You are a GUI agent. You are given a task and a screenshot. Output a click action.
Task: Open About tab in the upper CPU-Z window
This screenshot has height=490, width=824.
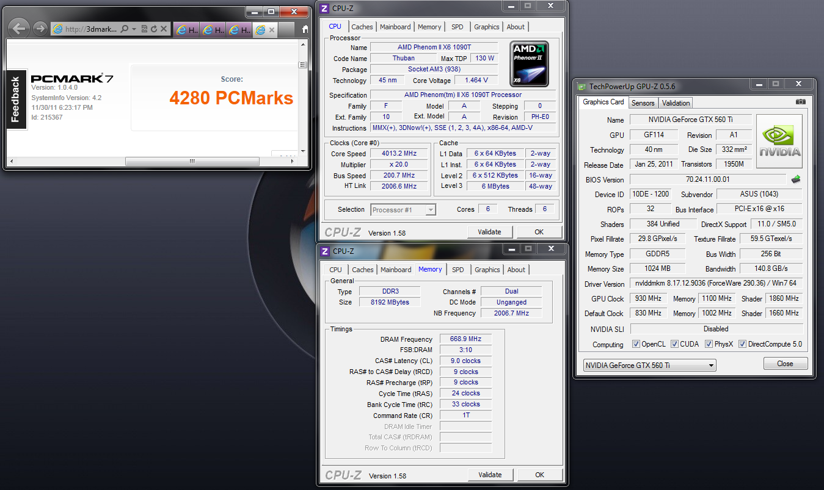pos(516,27)
